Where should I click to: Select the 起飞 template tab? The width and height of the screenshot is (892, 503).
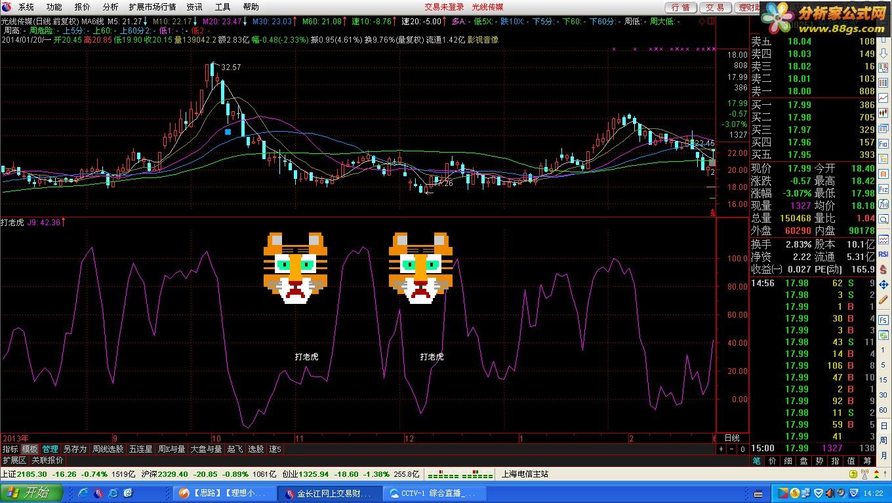pos(235,449)
